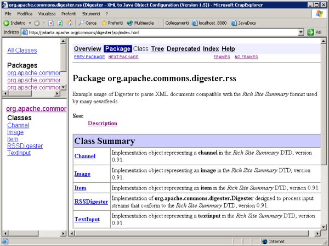This screenshot has width=329, height=246.
Task: Click the title bar browser icon
Action: (x=5, y=5)
